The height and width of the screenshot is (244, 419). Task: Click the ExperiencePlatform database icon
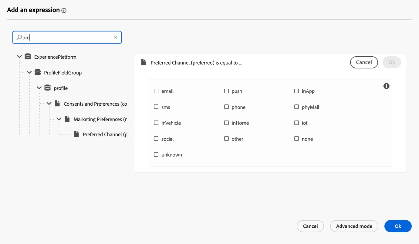[28, 57]
